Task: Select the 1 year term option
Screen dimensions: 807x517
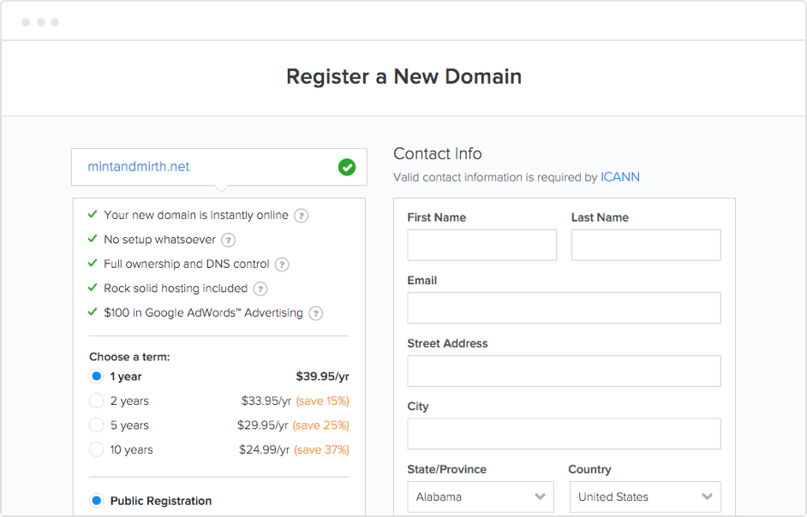Action: 96,377
